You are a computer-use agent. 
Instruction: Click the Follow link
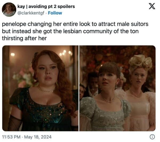tap(55, 13)
